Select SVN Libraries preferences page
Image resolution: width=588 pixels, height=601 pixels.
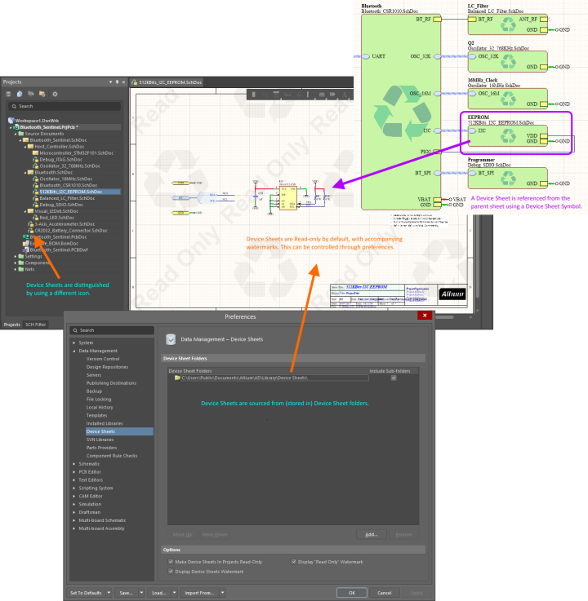tap(100, 440)
